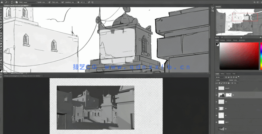Hide the selected masked layer's eye

(217, 95)
